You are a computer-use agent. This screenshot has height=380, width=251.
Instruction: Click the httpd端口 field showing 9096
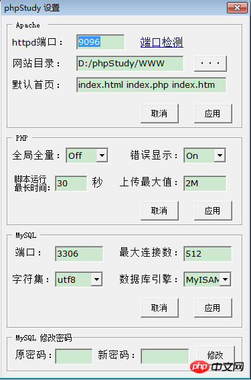pos(100,42)
